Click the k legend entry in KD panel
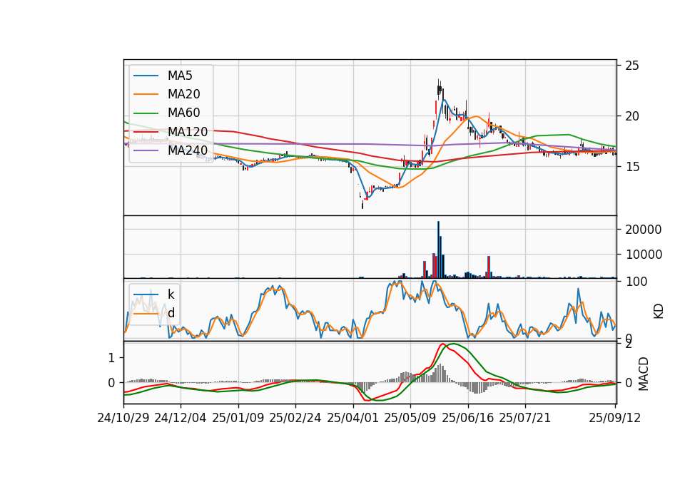The image size is (685, 492). click(x=171, y=294)
